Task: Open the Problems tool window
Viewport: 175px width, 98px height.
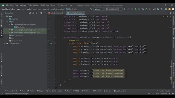Action: 86,91
